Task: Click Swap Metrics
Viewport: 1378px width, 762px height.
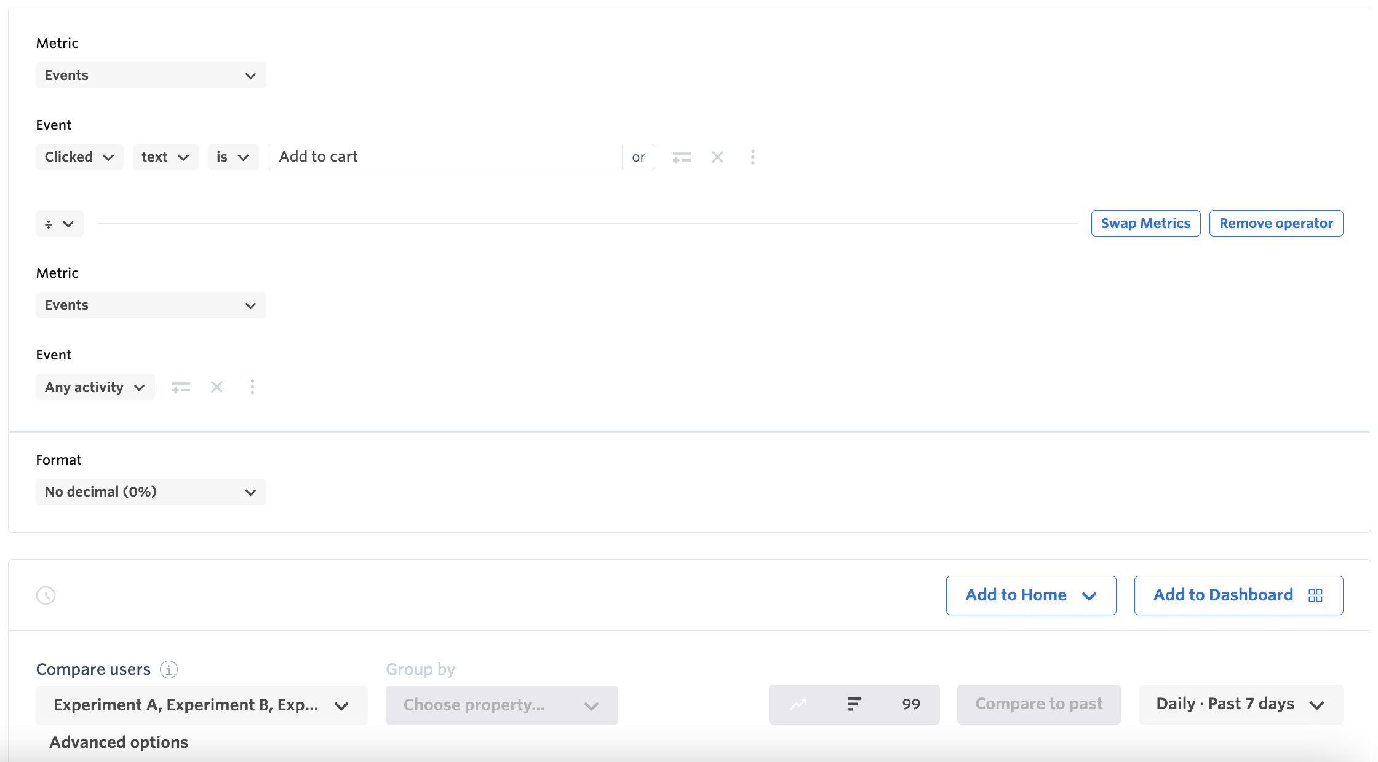Action: [x=1145, y=223]
